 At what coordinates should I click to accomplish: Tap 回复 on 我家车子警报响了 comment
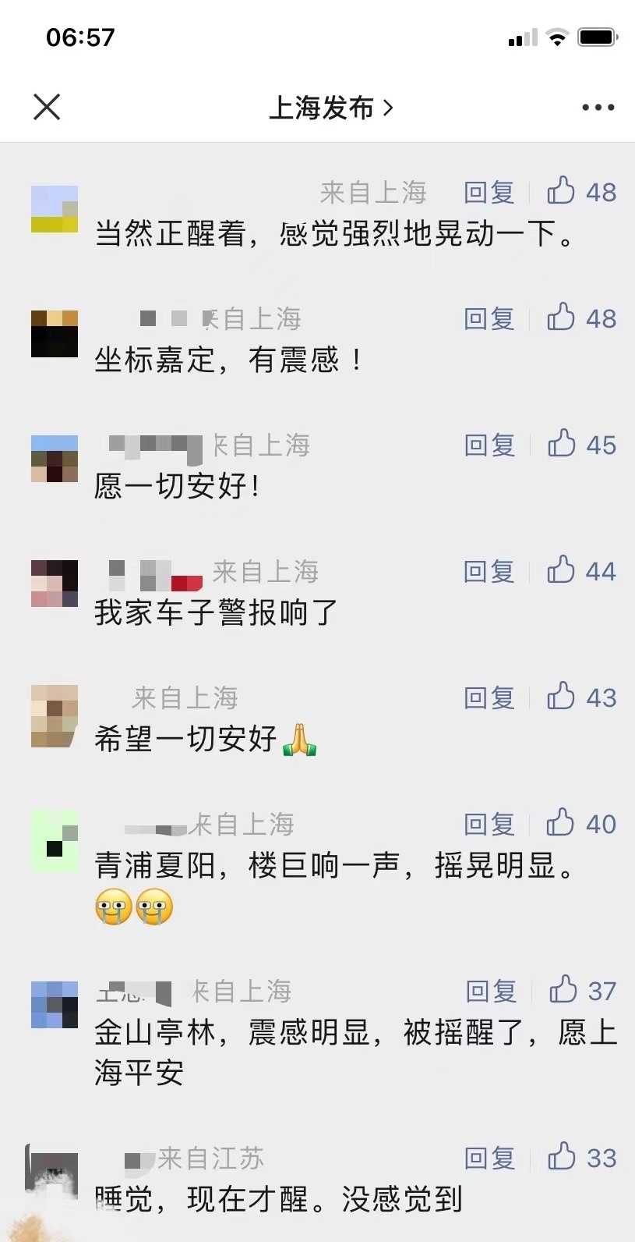click(489, 571)
